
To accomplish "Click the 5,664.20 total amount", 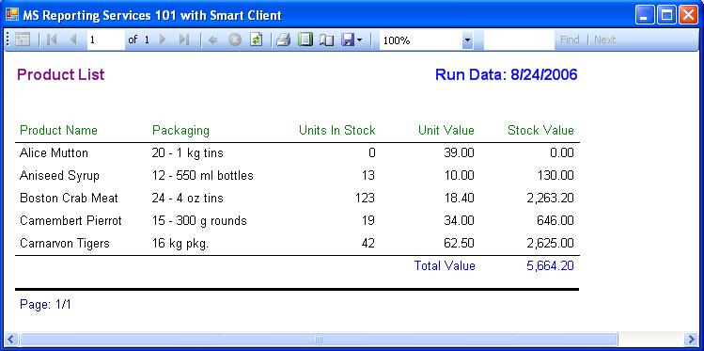I will pos(551,266).
